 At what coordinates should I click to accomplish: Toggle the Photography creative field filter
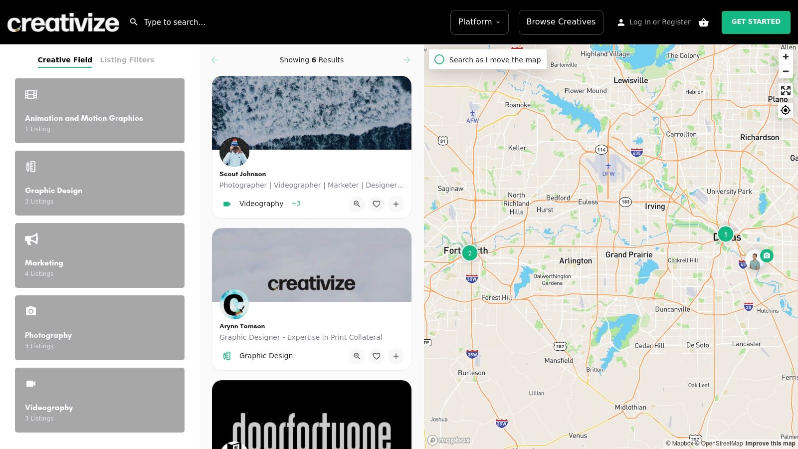click(100, 327)
